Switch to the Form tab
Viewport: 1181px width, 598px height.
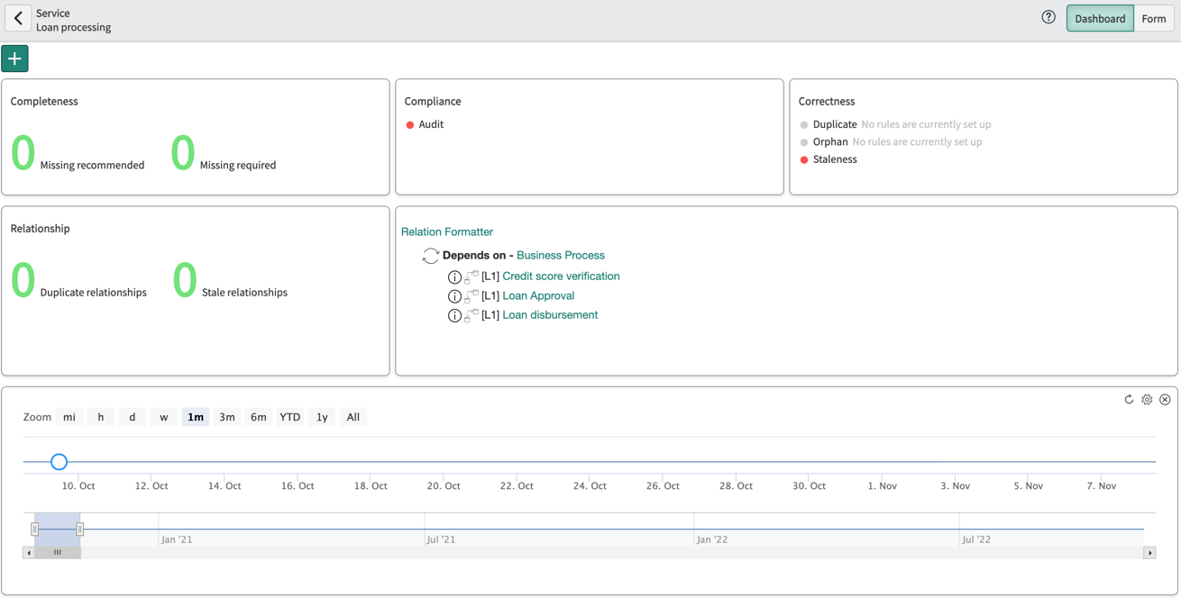(x=1154, y=18)
